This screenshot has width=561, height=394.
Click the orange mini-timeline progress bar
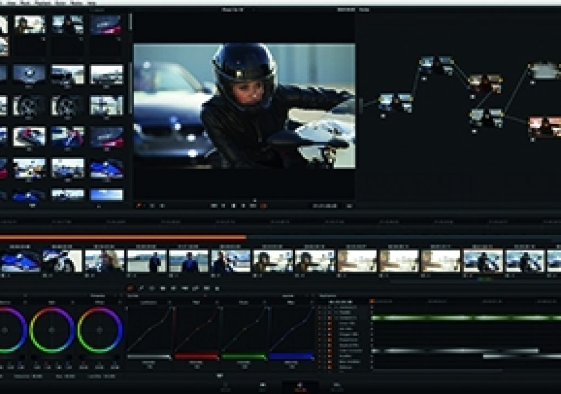click(x=123, y=237)
